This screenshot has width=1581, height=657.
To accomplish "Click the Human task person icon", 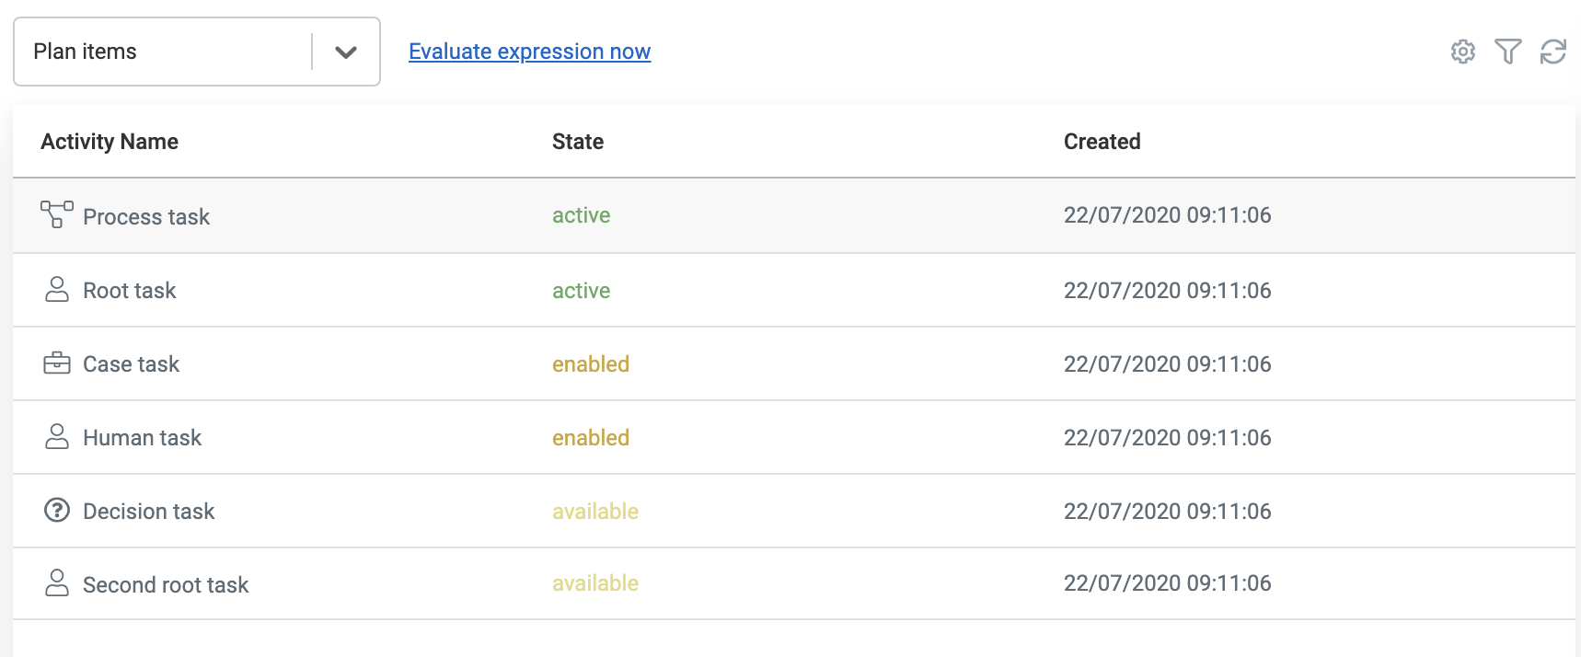I will tap(57, 437).
